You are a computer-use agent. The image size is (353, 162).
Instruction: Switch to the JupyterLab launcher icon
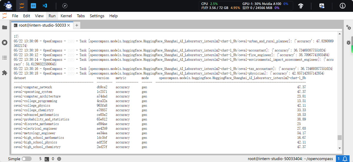tap(22, 6)
